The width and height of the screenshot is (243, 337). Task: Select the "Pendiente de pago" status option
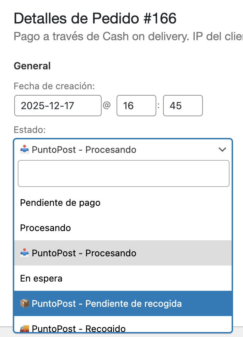(x=60, y=203)
